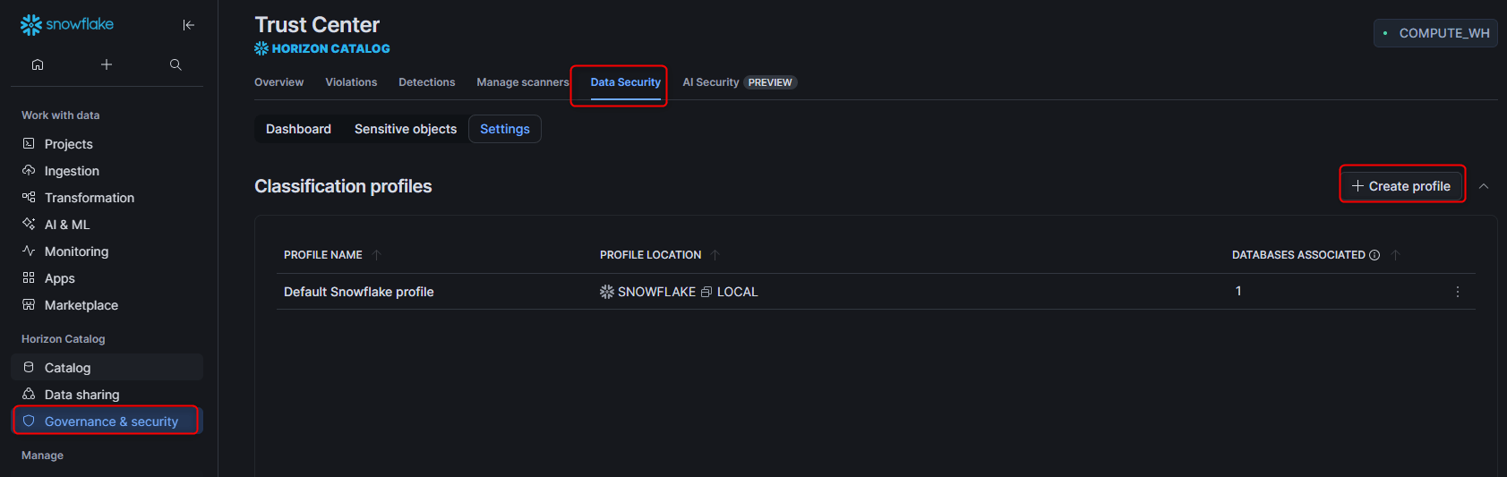Switch to the Data Security tab
Image resolution: width=1507 pixels, height=477 pixels.
(625, 82)
